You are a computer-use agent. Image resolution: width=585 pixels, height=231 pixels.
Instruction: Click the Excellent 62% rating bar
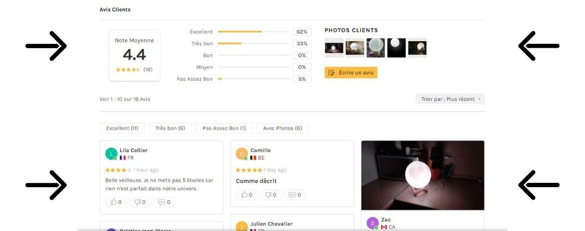point(253,32)
